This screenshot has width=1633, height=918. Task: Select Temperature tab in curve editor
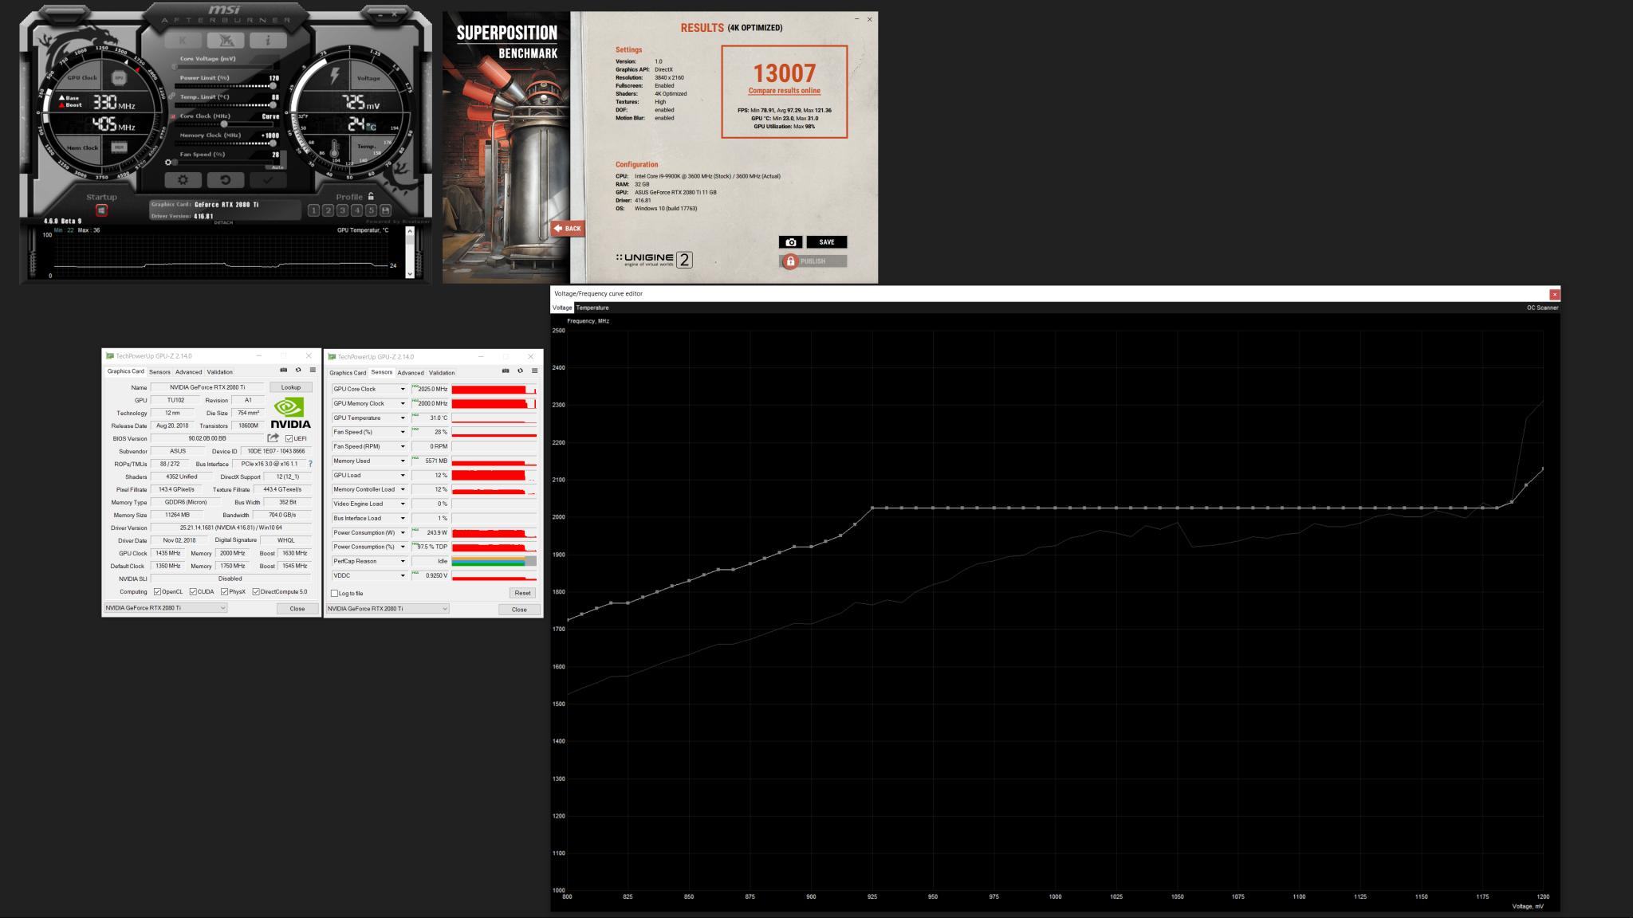pos(592,308)
